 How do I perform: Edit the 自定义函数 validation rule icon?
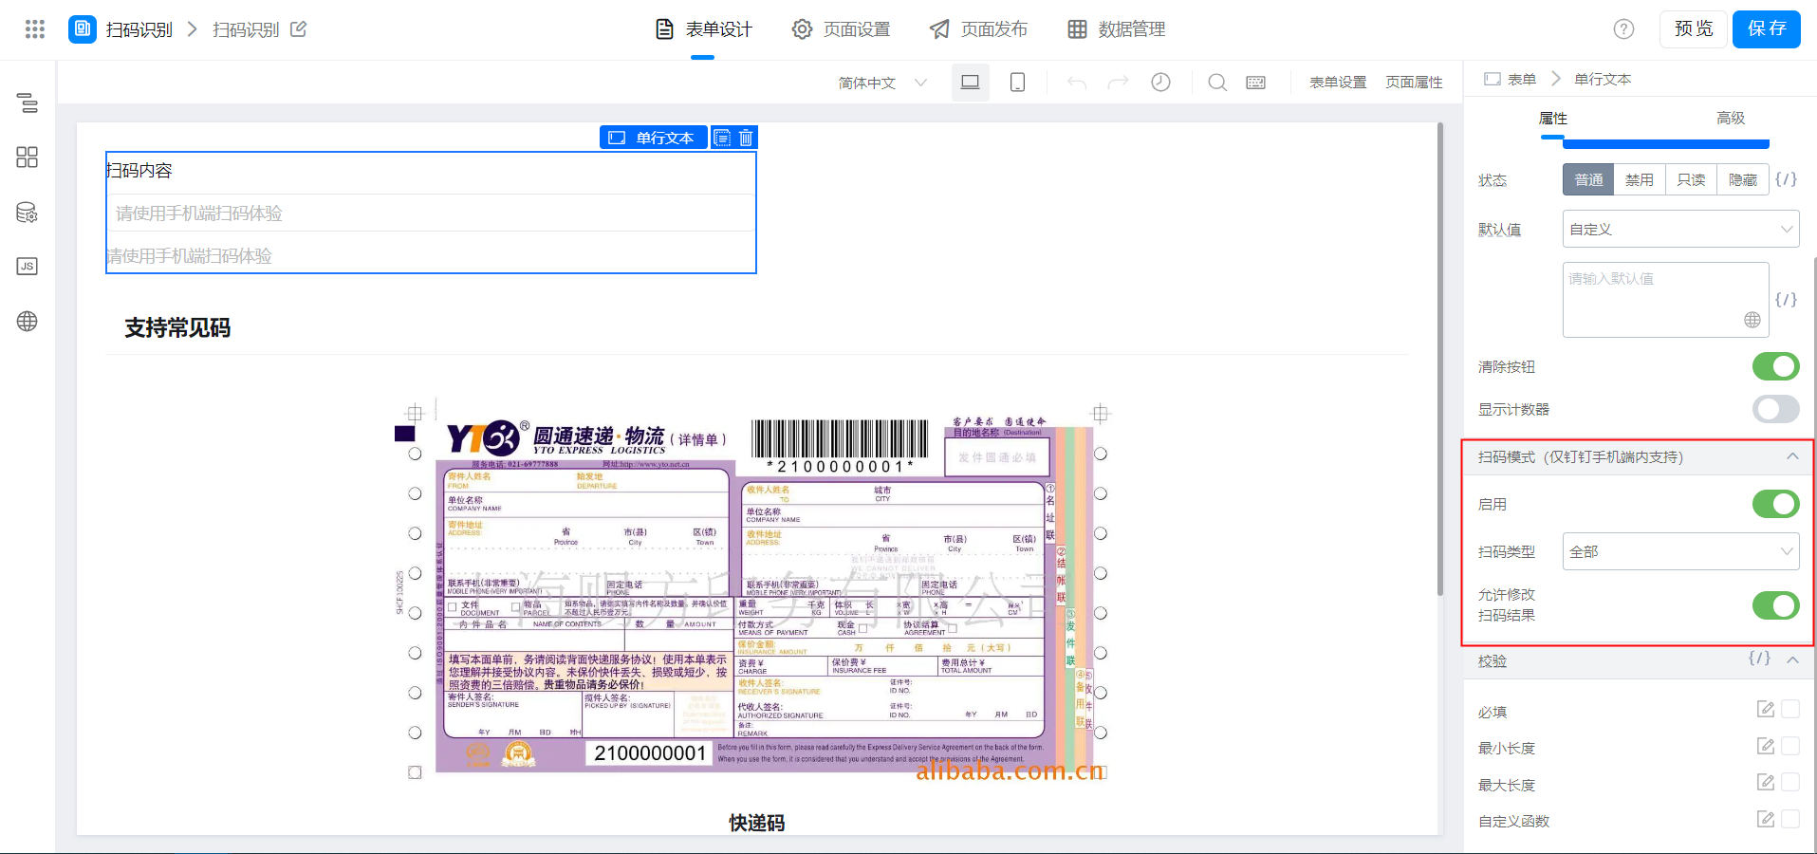click(x=1766, y=819)
